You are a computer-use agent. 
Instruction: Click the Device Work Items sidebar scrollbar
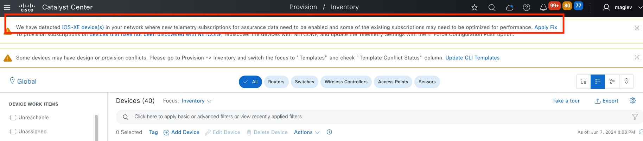(x=96, y=127)
